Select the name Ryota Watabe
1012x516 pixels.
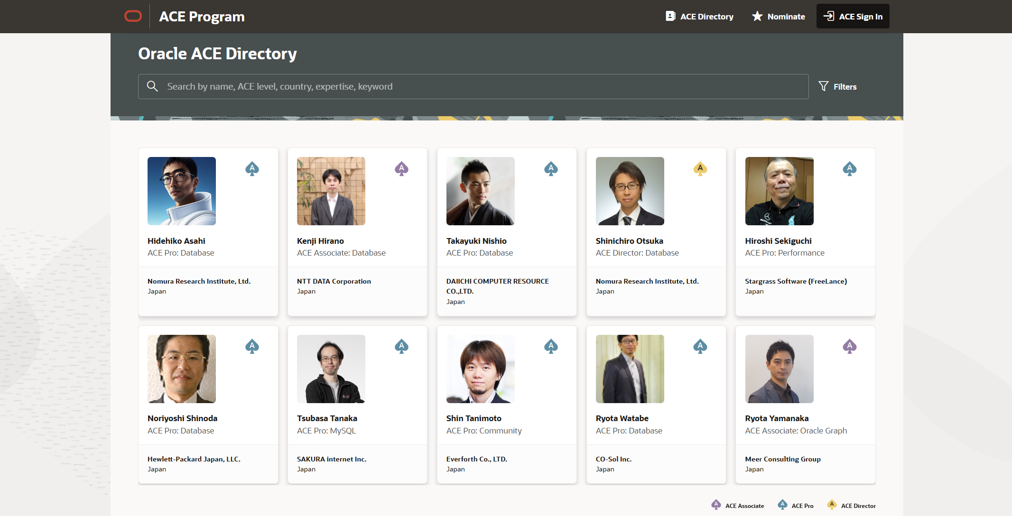[622, 418]
